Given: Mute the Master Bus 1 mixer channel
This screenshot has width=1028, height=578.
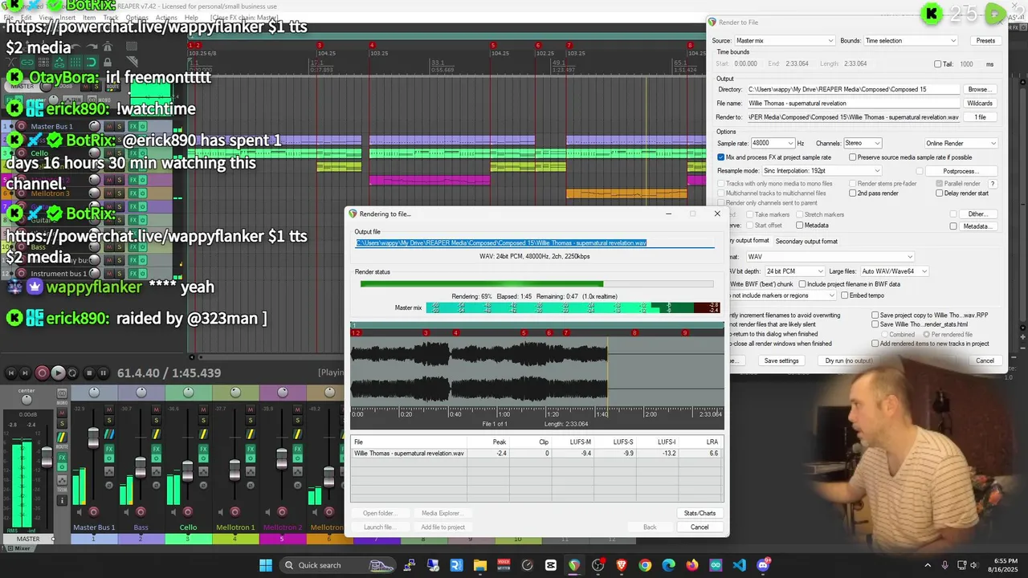Looking at the screenshot, I should tap(109, 409).
